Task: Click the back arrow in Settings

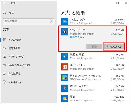Action: [4, 3]
